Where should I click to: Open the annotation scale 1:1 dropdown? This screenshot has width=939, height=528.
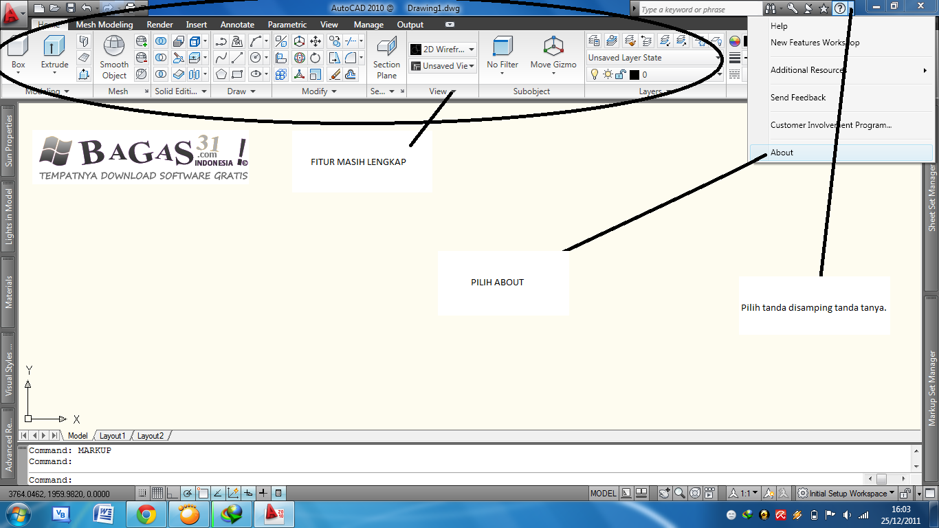point(744,493)
